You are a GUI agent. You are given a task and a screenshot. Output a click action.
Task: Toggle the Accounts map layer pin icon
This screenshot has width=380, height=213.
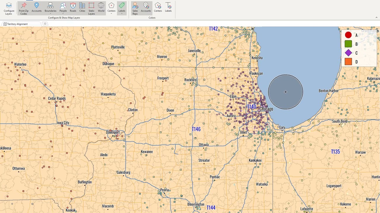[x=37, y=5]
